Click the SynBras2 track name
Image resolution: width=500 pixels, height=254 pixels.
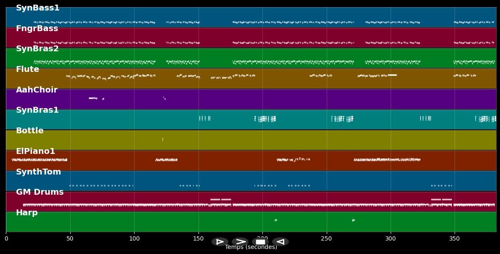37,49
